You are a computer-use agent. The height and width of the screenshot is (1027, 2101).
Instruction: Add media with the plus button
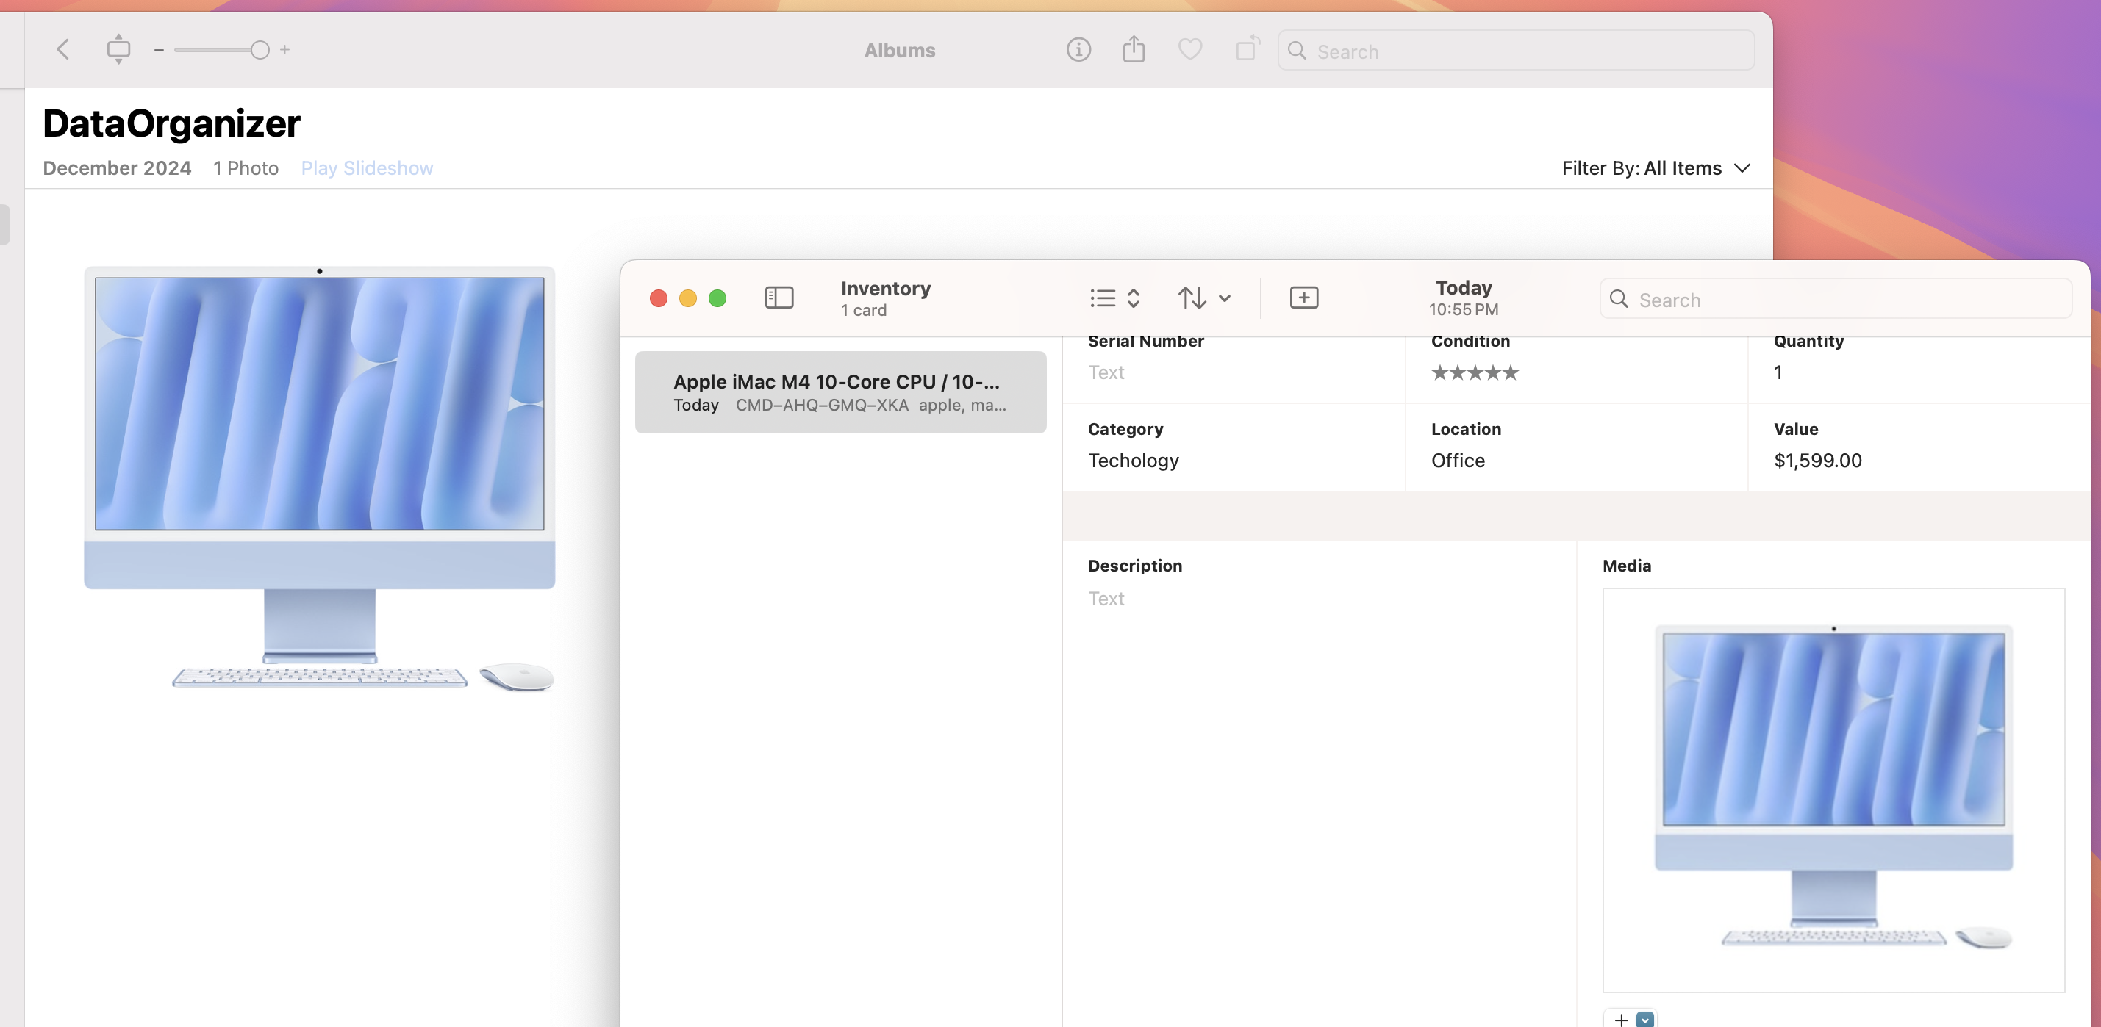click(x=1621, y=1019)
